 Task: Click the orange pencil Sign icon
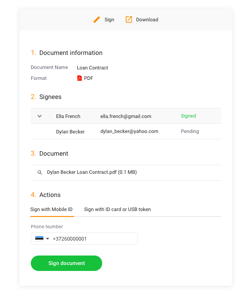point(97,20)
